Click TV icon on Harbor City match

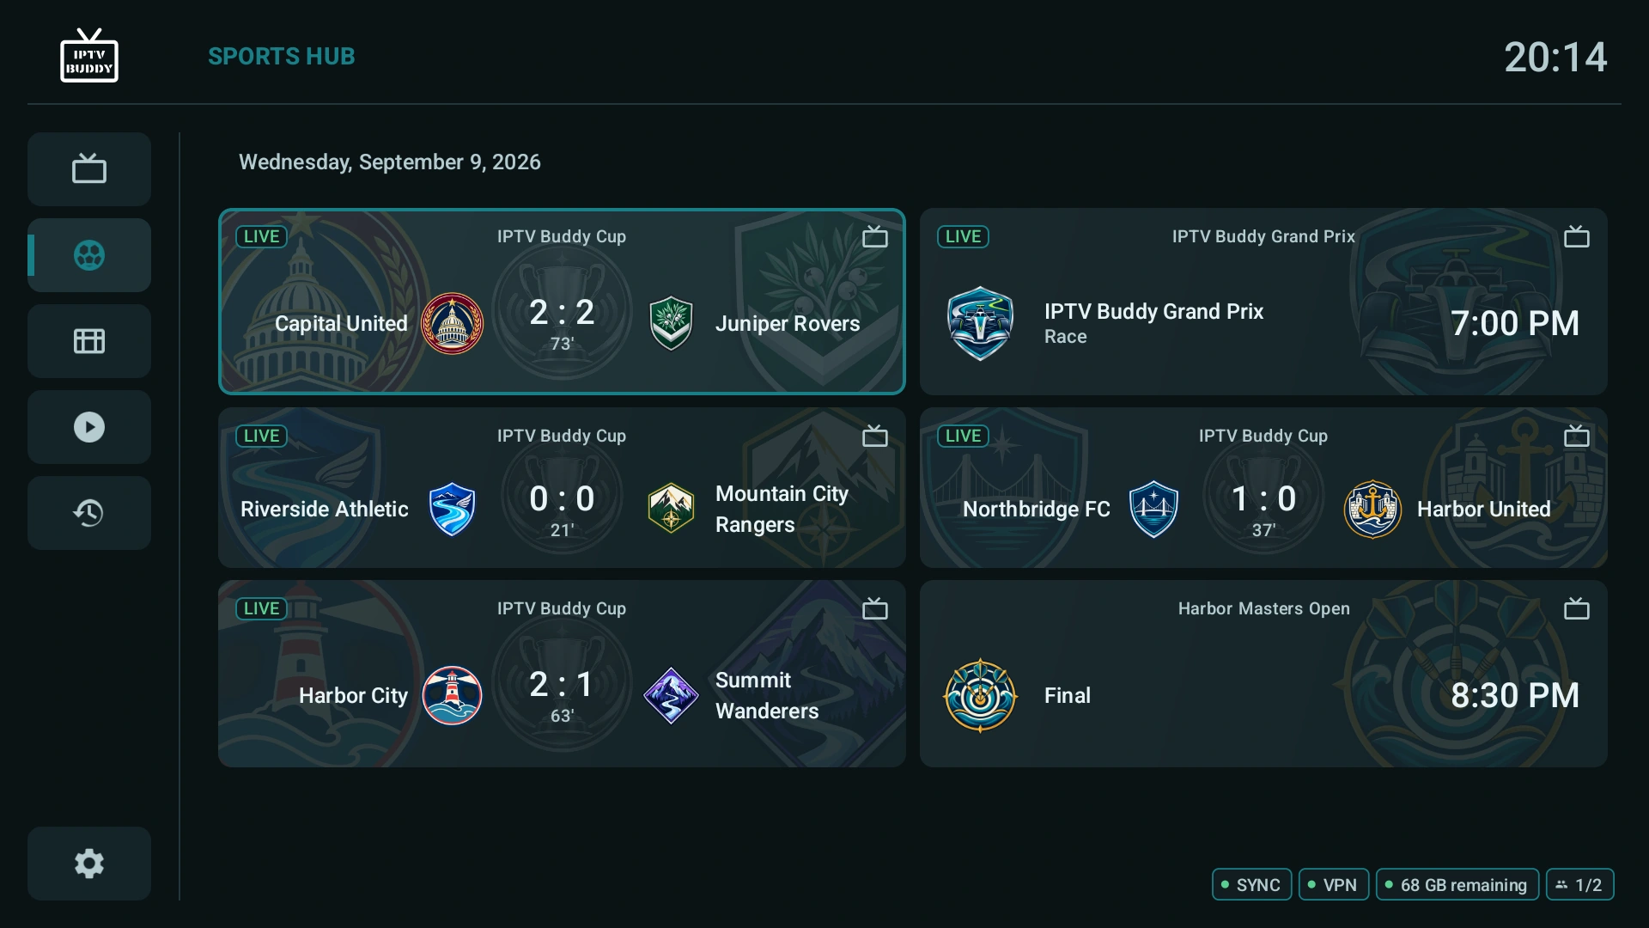[x=875, y=608]
